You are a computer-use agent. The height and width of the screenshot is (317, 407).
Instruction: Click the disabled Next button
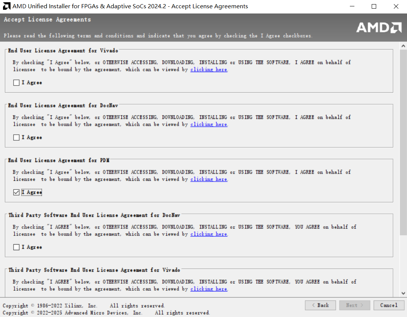(x=354, y=305)
